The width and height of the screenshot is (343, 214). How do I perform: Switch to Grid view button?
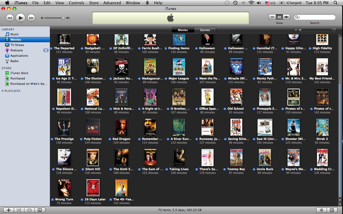click(x=279, y=17)
